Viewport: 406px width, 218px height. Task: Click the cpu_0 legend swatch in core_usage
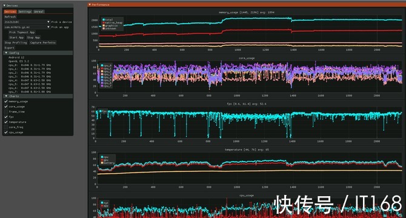pos(102,65)
